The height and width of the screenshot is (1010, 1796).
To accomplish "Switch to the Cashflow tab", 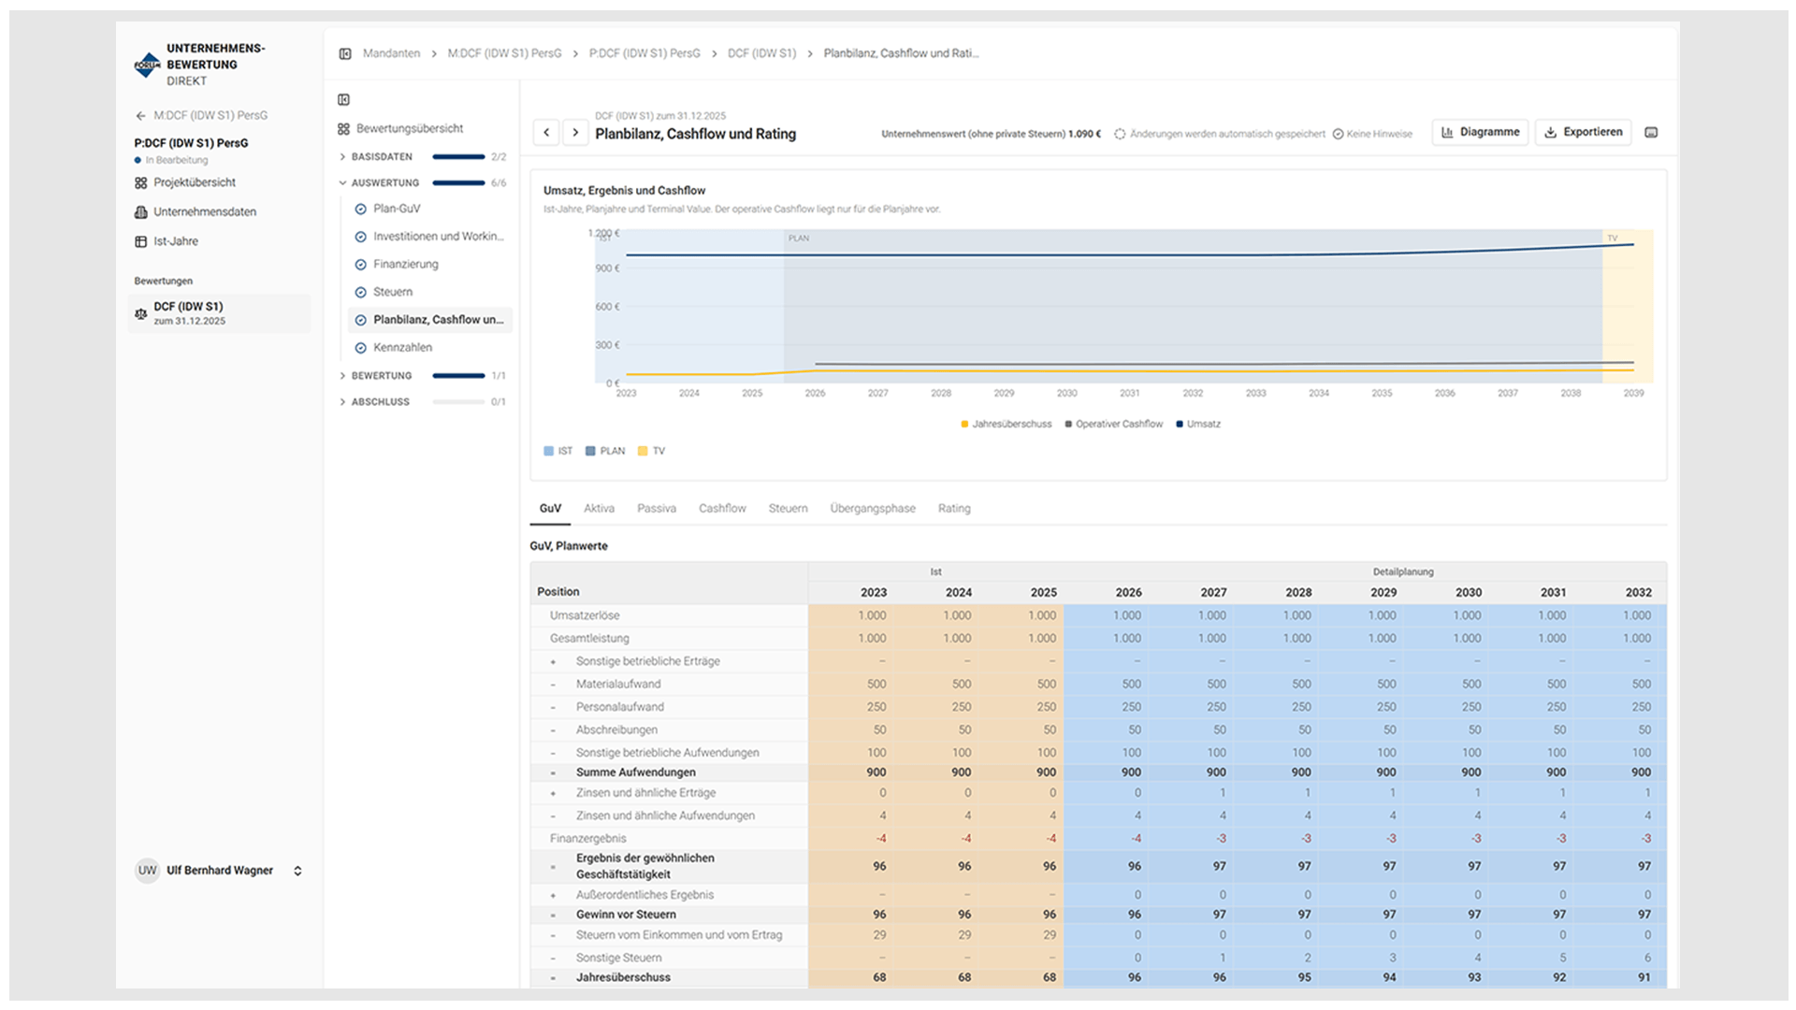I will coord(722,508).
